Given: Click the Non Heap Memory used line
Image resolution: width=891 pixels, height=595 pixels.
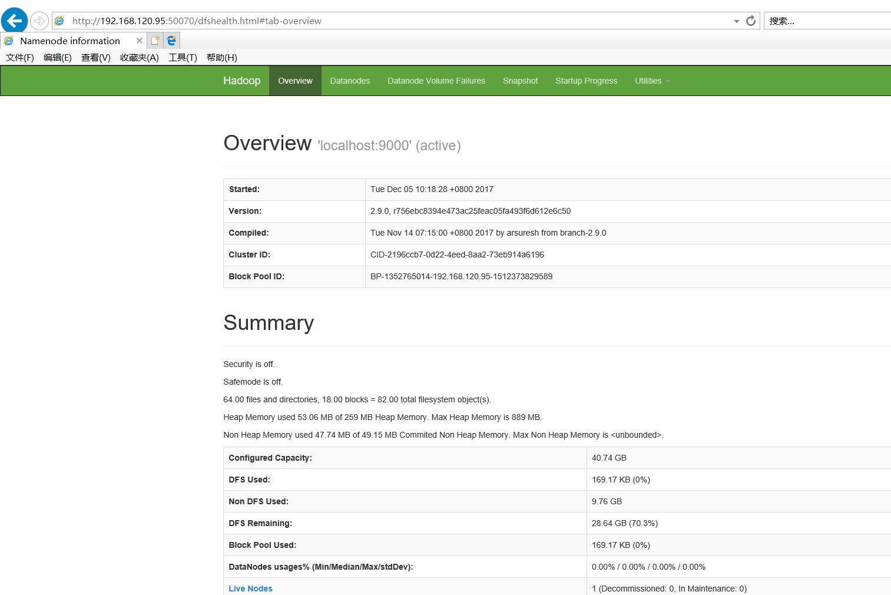Looking at the screenshot, I should point(443,435).
